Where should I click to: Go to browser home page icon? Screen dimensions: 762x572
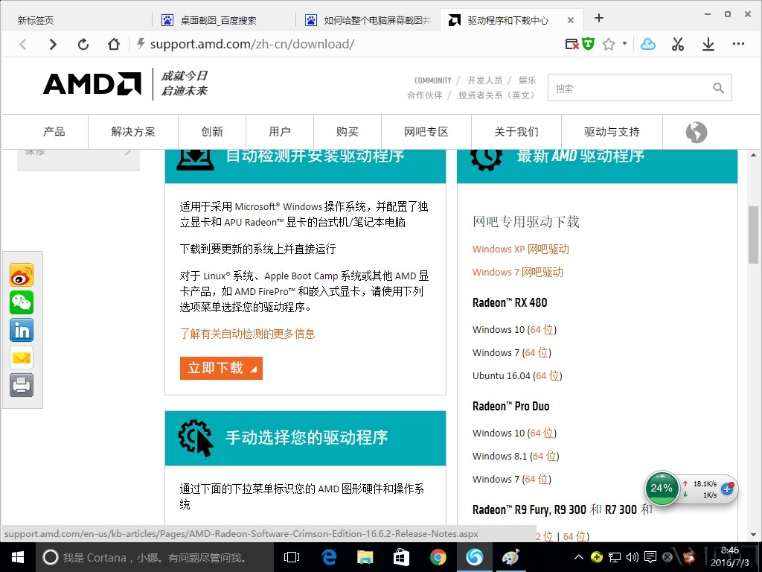click(113, 44)
